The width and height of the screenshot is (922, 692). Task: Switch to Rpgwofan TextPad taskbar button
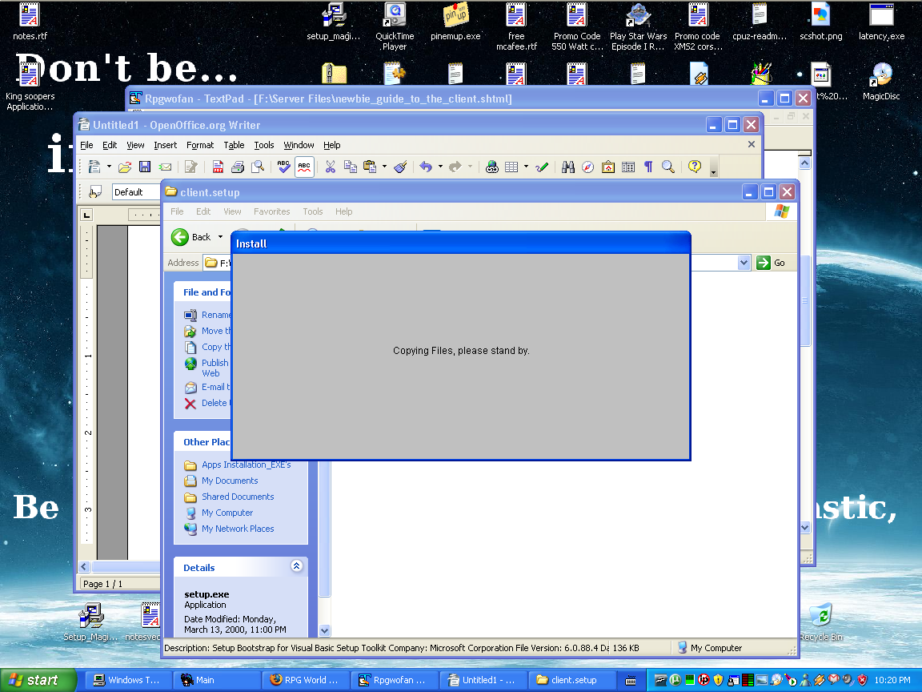click(394, 680)
